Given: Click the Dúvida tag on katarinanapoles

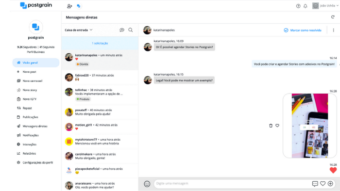Looking at the screenshot, I should (83, 64).
